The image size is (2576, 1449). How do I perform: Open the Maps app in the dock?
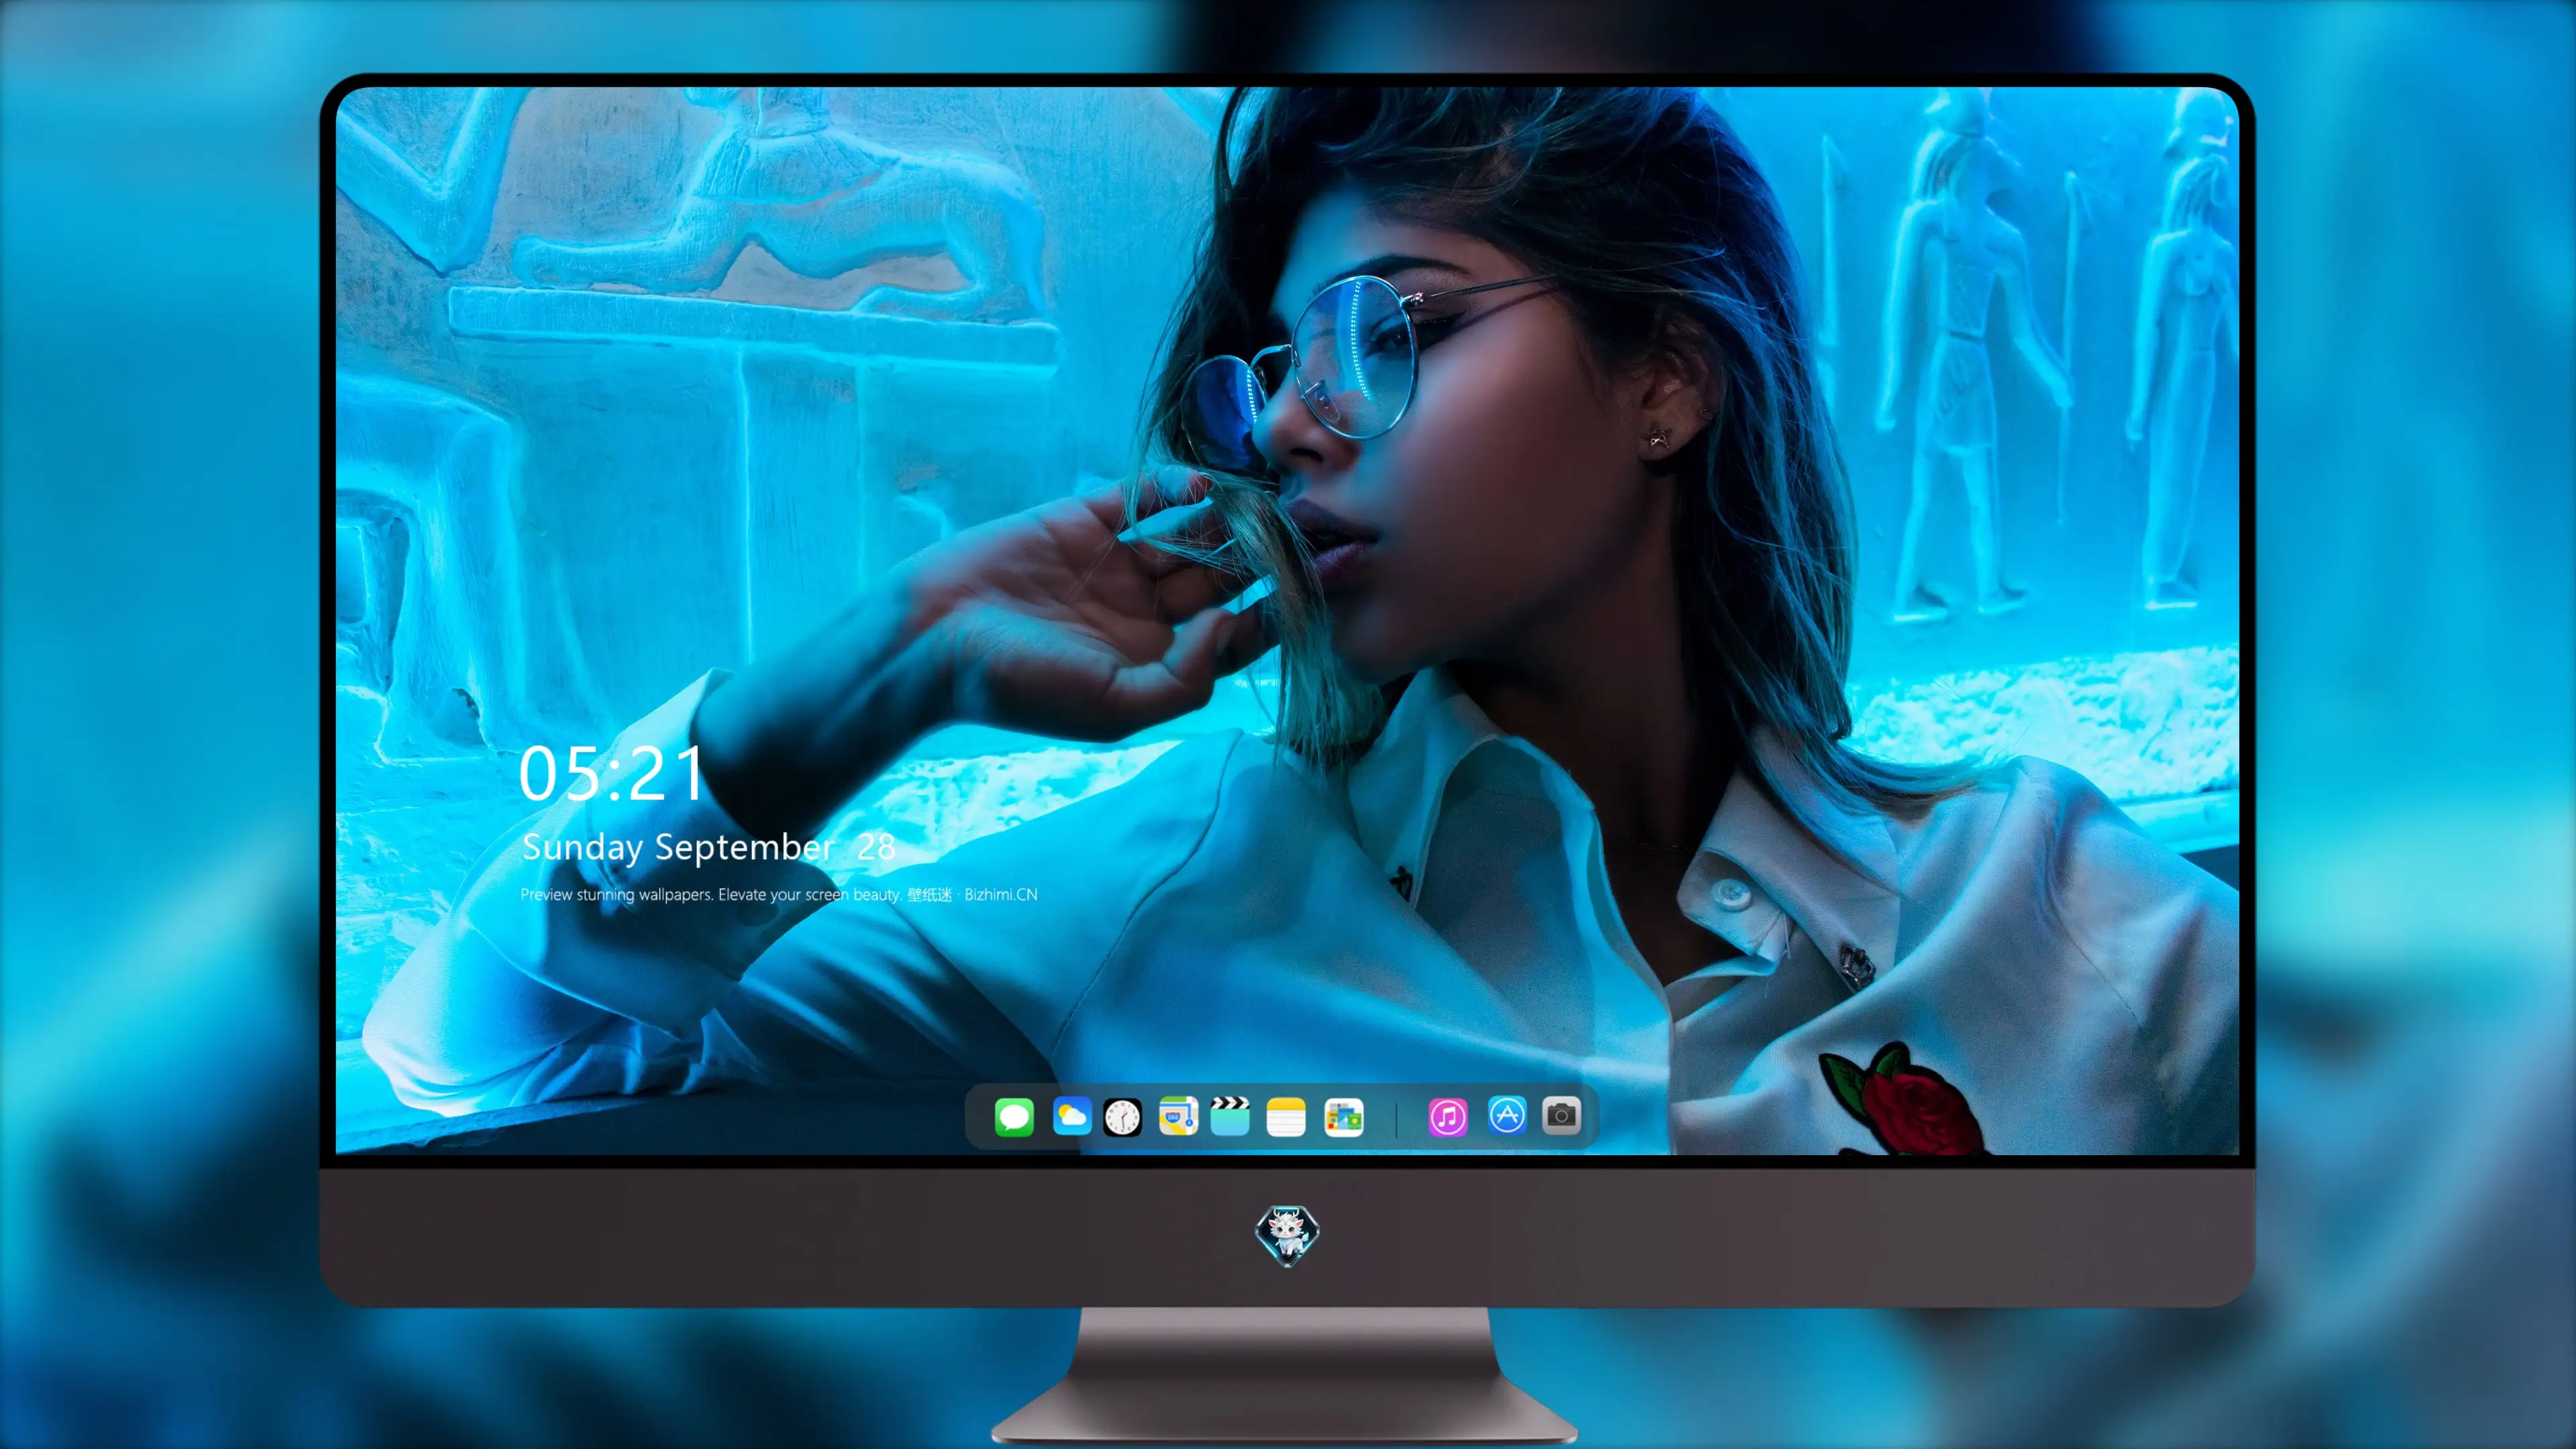tap(1178, 1116)
